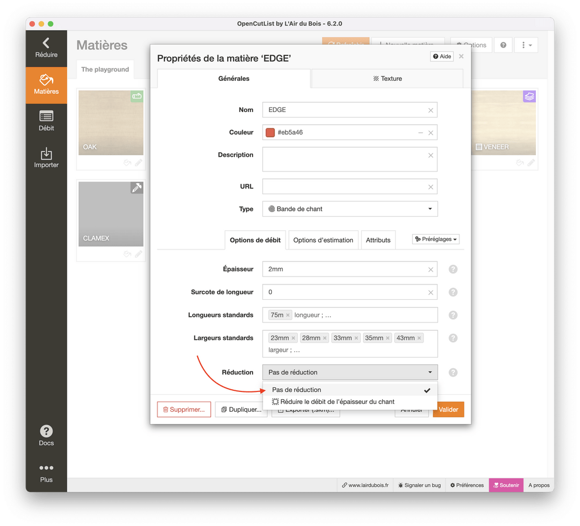Click the Soutenir button
The width and height of the screenshot is (580, 526).
506,485
